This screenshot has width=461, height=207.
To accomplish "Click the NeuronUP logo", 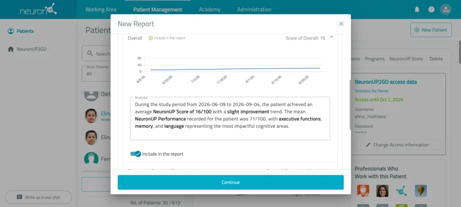I will 38,9.
